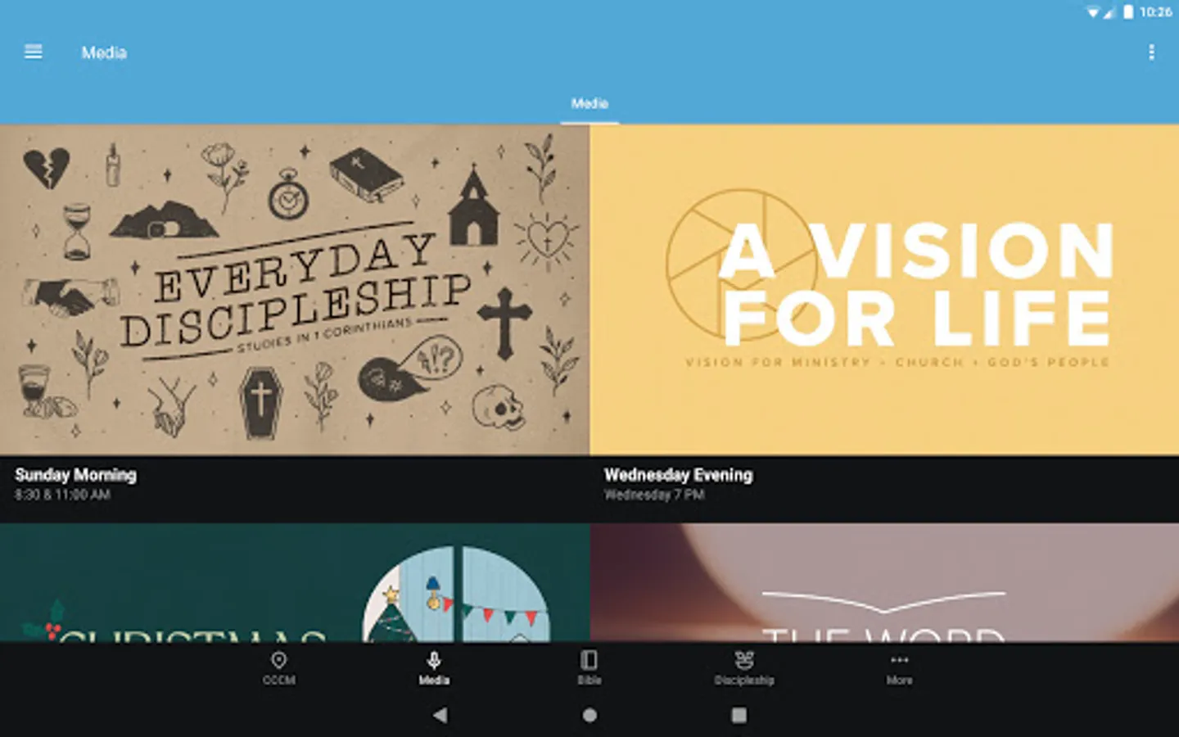Select the Wednesday Evening title
The width and height of the screenshot is (1179, 737).
pyautogui.click(x=678, y=475)
